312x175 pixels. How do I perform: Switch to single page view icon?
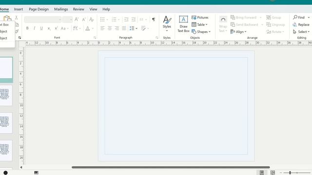(x=262, y=173)
